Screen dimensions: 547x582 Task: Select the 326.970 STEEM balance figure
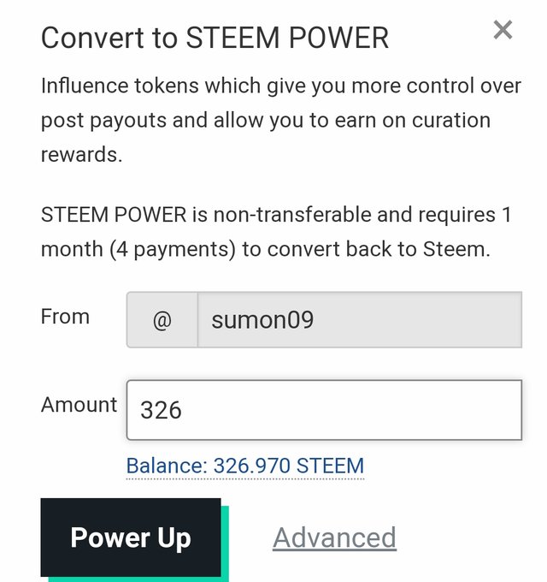click(289, 466)
